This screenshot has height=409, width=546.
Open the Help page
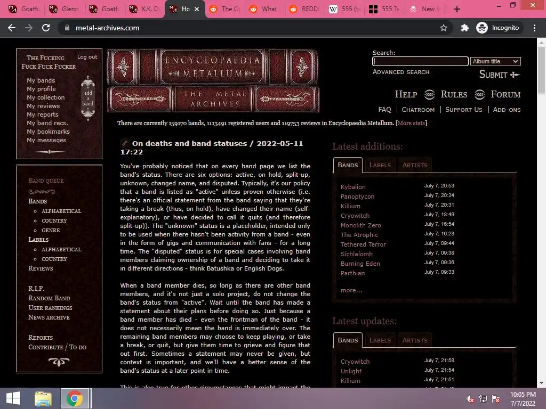coord(406,94)
